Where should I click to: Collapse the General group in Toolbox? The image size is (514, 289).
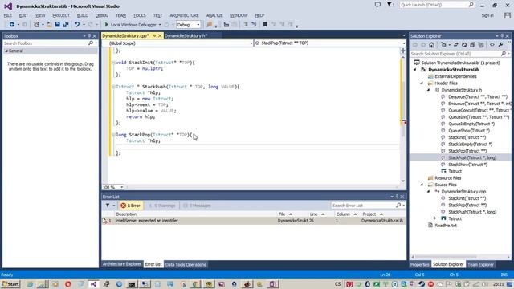[6, 51]
